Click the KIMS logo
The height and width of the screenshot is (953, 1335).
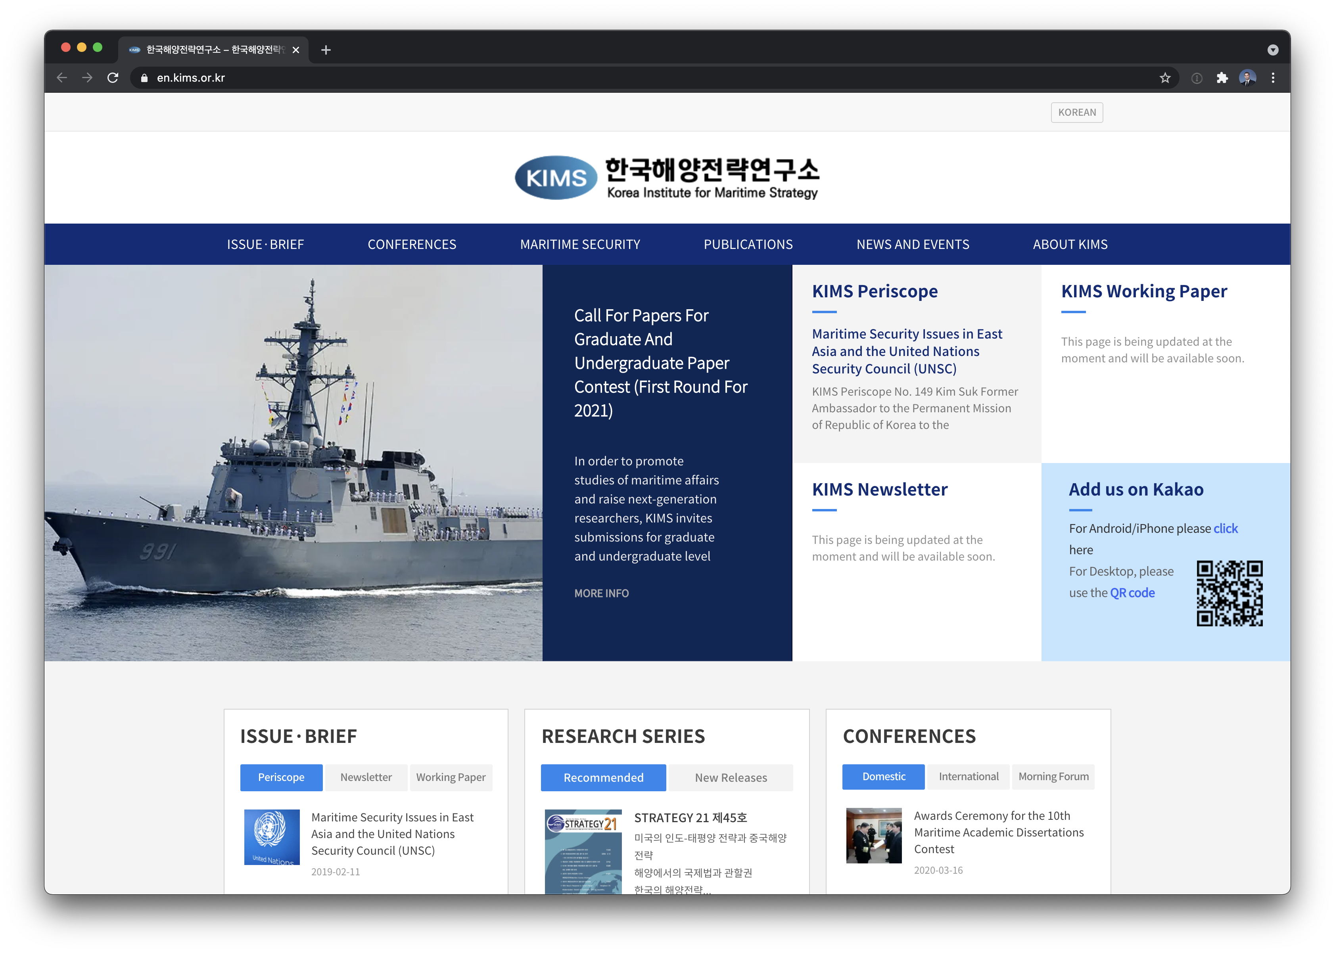tap(667, 178)
